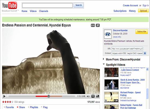Open the Videos section

[33, 11]
